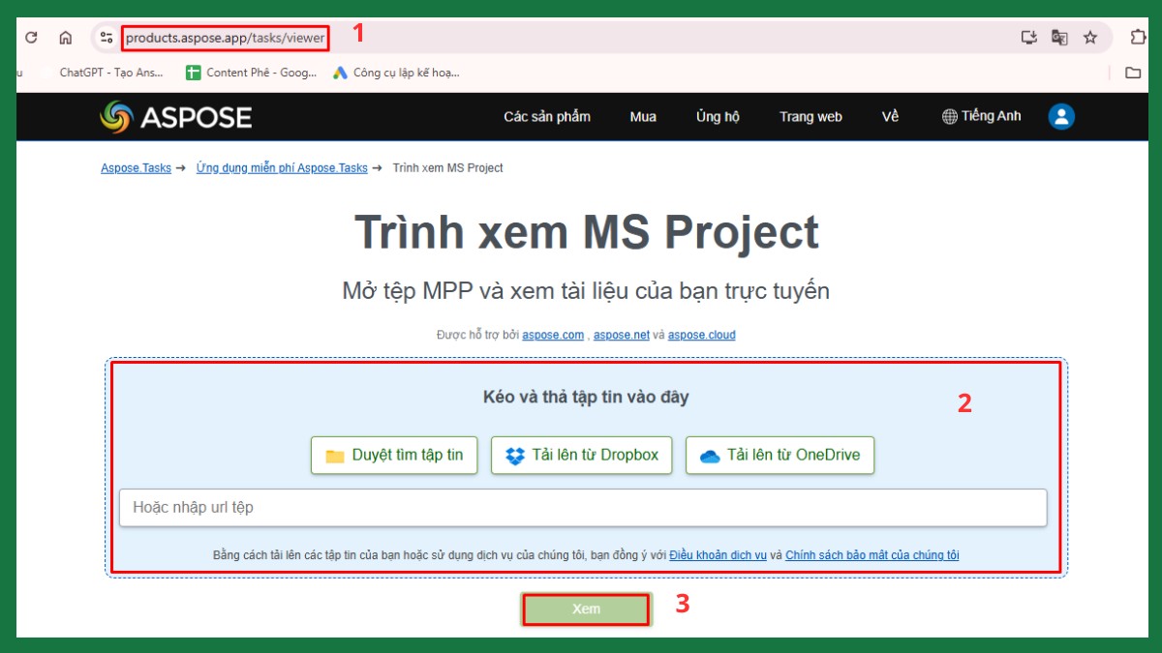
Task: Click the Tải lên từ Dropbox button
Action: (582, 456)
